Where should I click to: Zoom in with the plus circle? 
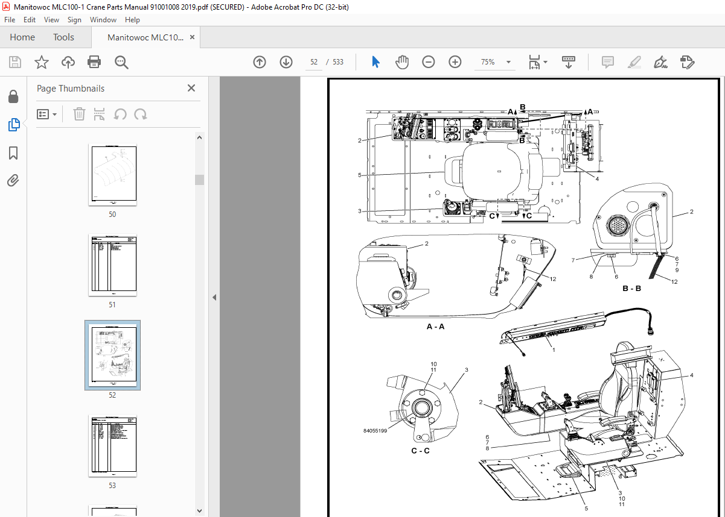[455, 62]
